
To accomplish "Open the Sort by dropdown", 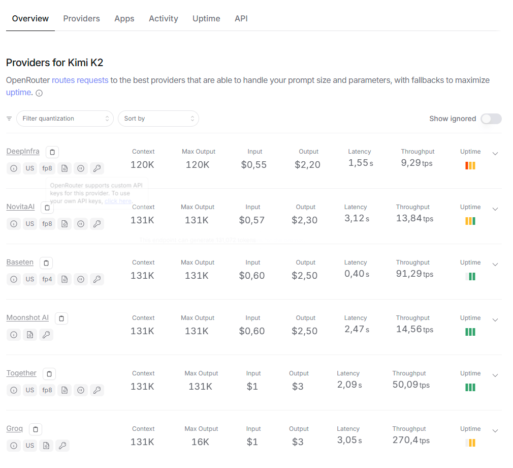I will point(158,119).
